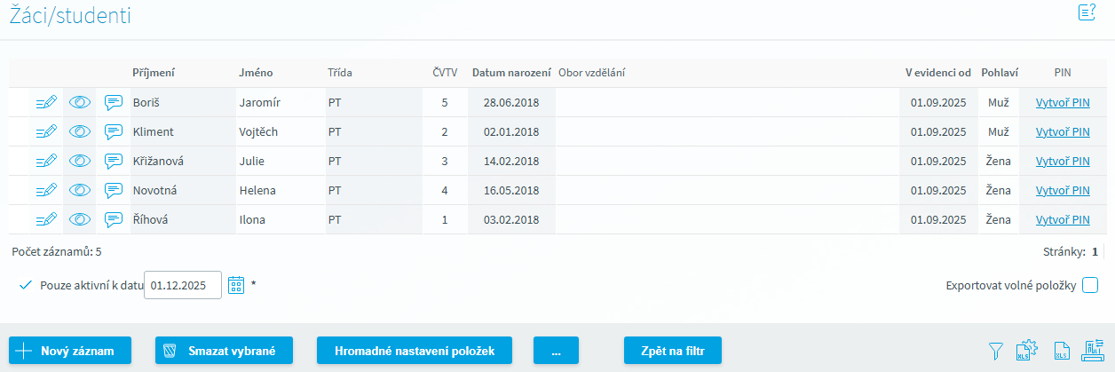The height and width of the screenshot is (372, 1115).
Task: Click Vytvoř PIN link for Novotná
Action: (1063, 191)
